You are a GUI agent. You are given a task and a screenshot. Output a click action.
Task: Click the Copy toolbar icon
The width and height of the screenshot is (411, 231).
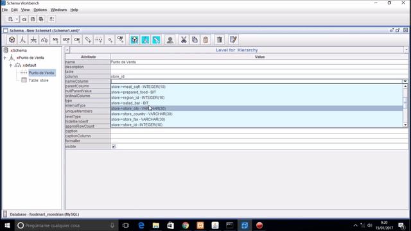point(195,40)
